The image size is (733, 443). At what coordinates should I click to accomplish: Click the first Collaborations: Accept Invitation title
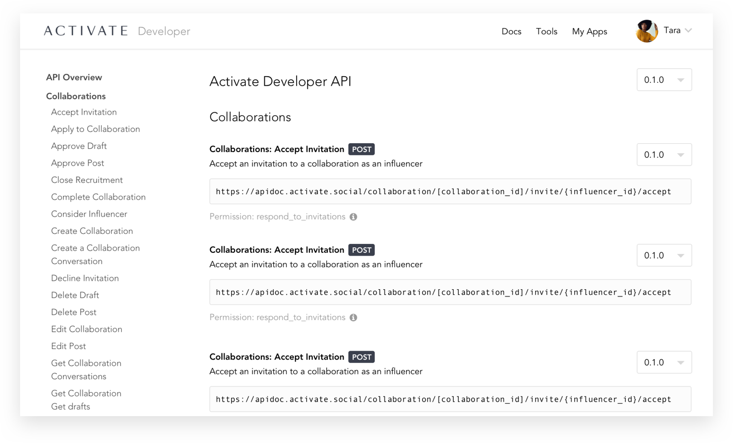[x=277, y=149]
